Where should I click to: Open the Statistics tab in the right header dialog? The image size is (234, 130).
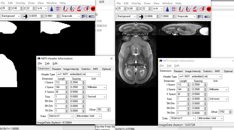click(x=207, y=71)
